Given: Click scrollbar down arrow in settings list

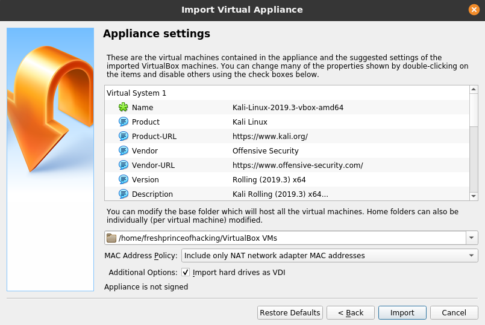Looking at the screenshot, I should [x=474, y=196].
